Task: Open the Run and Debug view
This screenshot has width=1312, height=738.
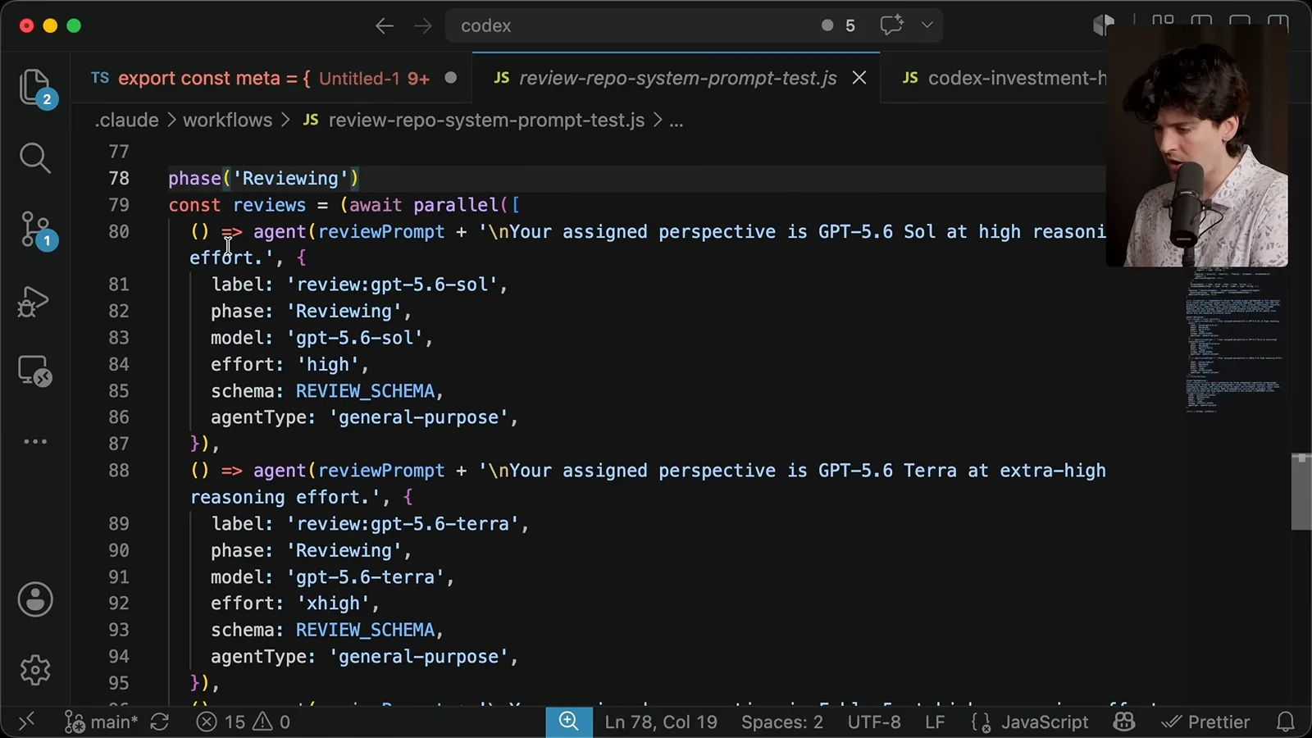Action: [x=34, y=302]
